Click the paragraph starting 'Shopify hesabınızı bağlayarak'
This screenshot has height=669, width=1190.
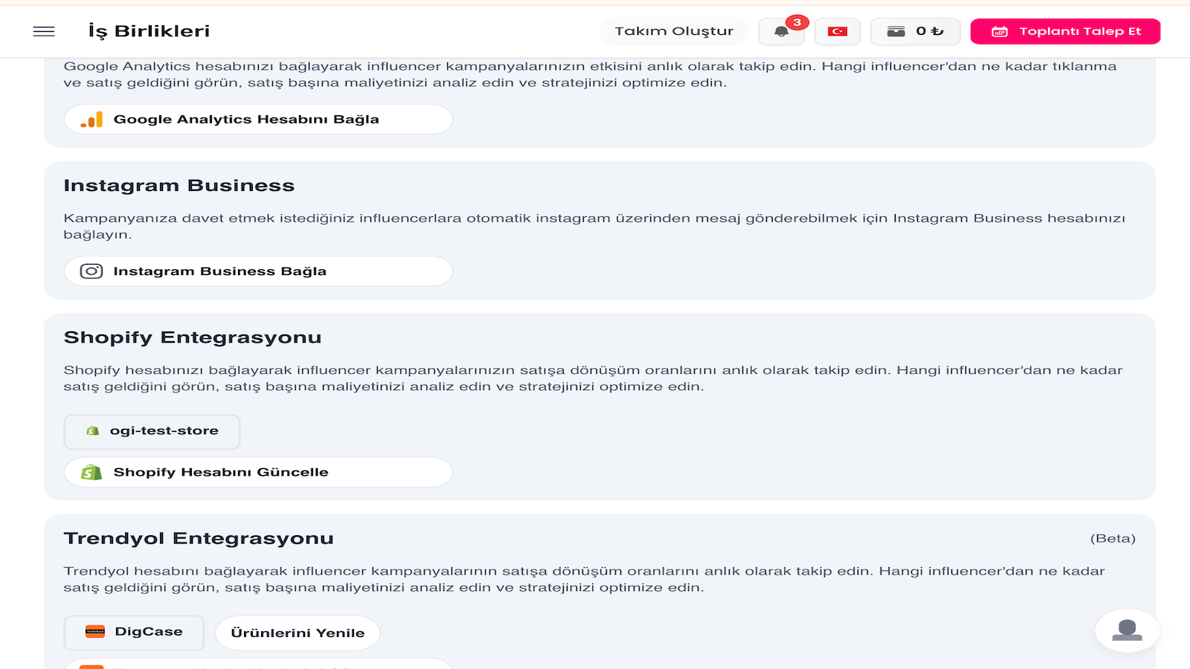coord(593,378)
